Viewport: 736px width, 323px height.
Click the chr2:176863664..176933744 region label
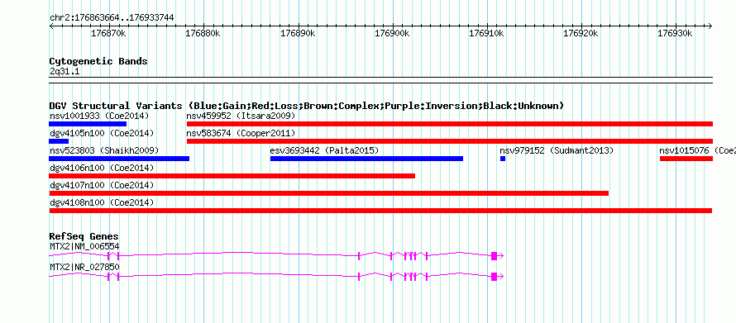pyautogui.click(x=112, y=17)
